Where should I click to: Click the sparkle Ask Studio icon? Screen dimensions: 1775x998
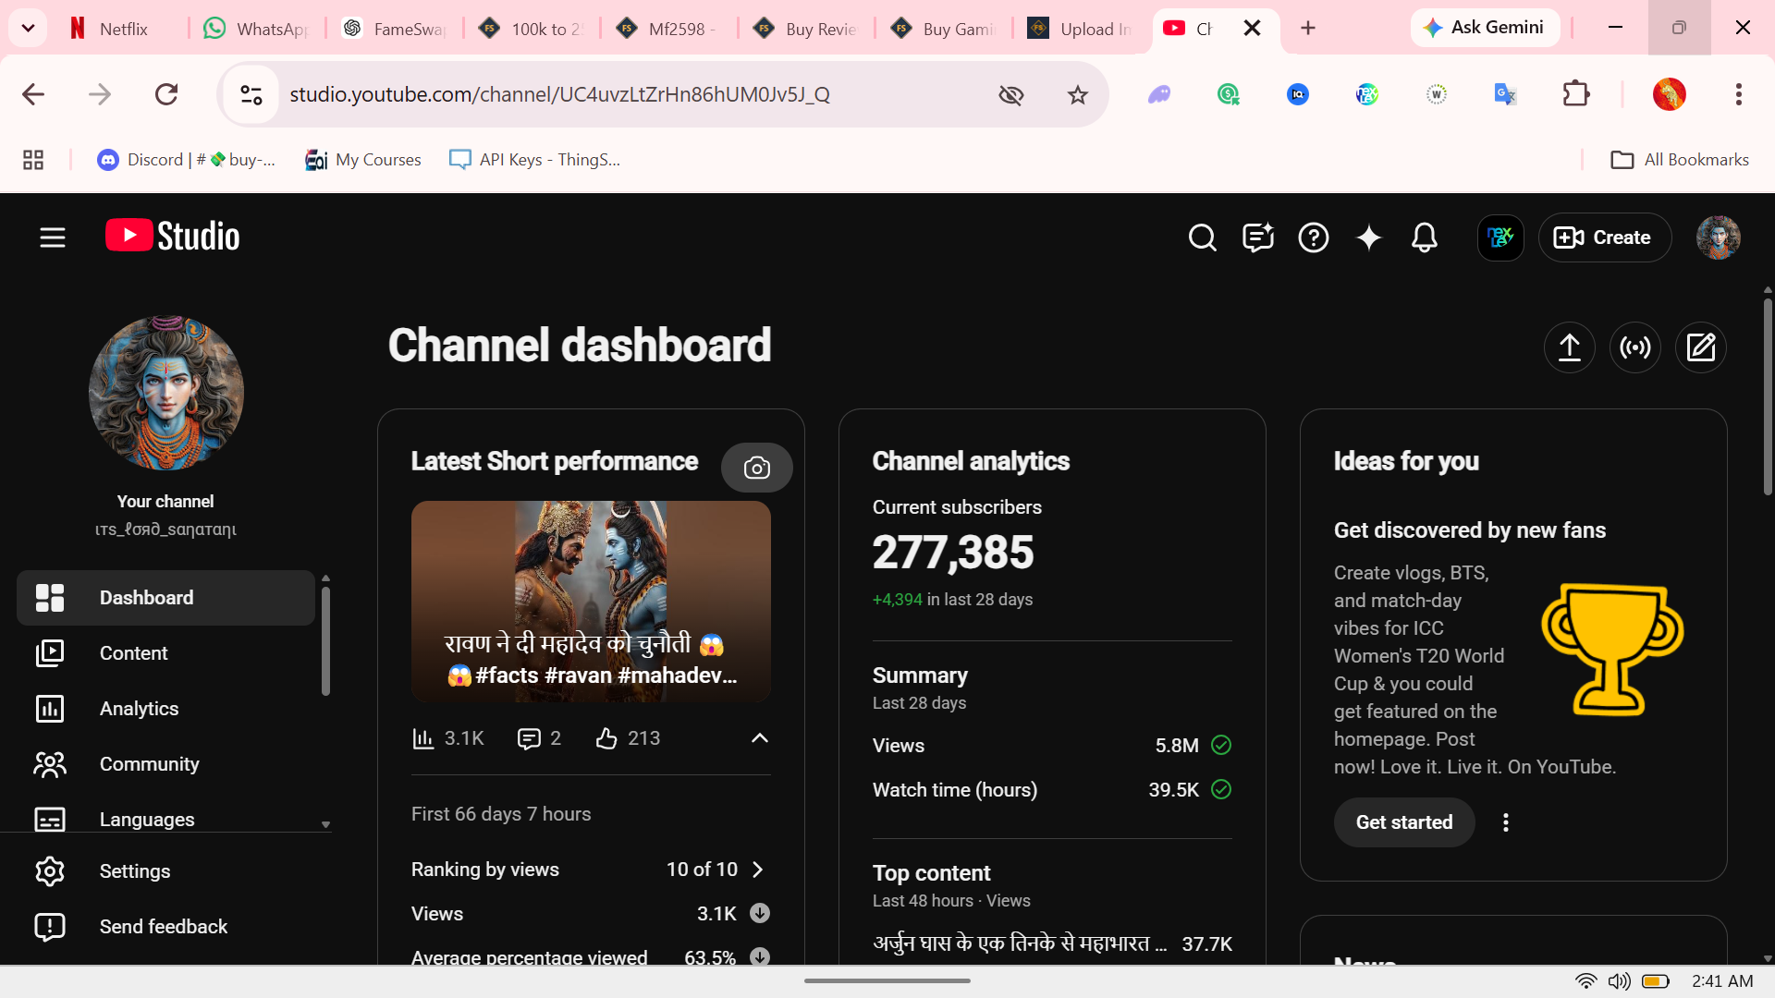1368,237
